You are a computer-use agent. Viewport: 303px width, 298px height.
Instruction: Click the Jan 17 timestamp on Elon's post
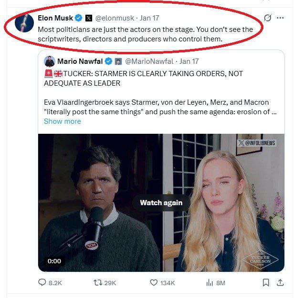tap(149, 18)
